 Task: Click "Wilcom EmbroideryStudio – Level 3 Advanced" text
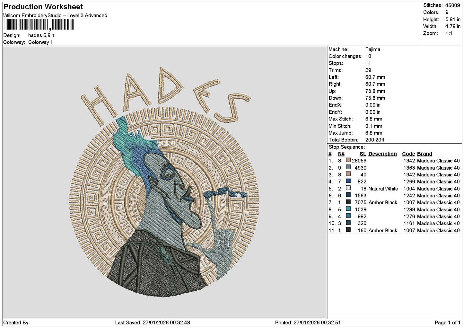(55, 15)
